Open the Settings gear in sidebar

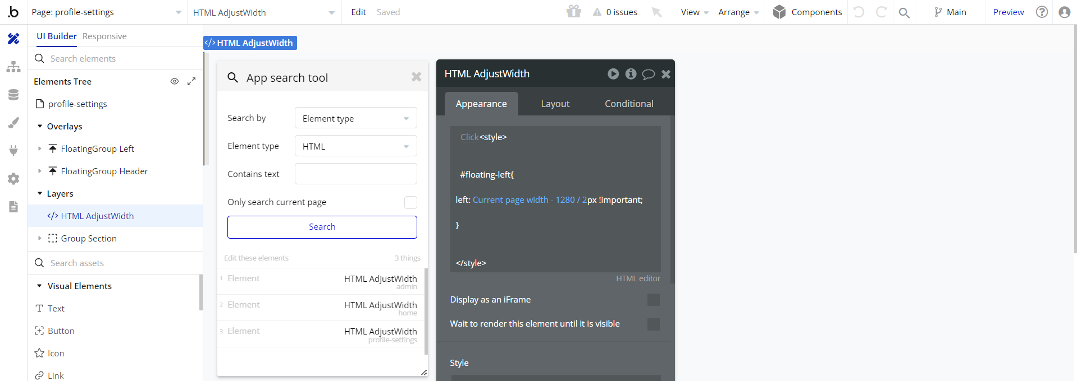(13, 179)
